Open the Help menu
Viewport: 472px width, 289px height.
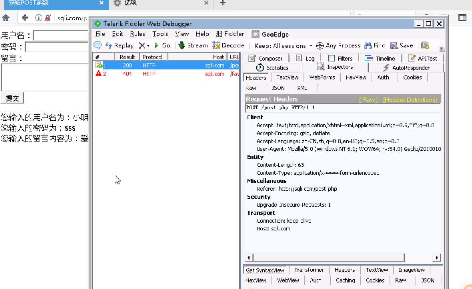click(x=202, y=34)
